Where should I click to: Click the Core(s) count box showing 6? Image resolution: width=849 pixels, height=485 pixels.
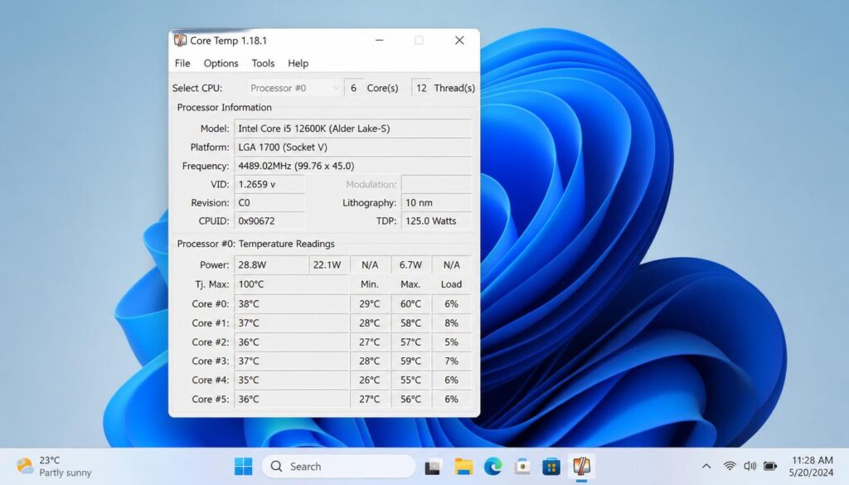pos(353,88)
